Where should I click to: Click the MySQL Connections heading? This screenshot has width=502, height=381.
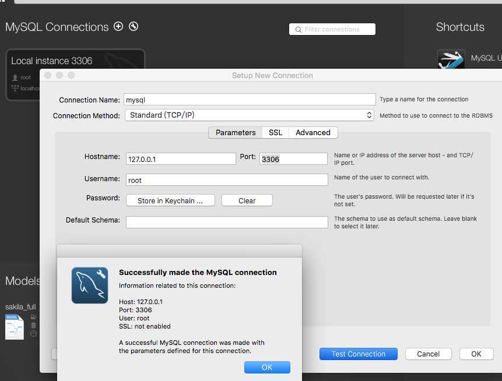57,27
